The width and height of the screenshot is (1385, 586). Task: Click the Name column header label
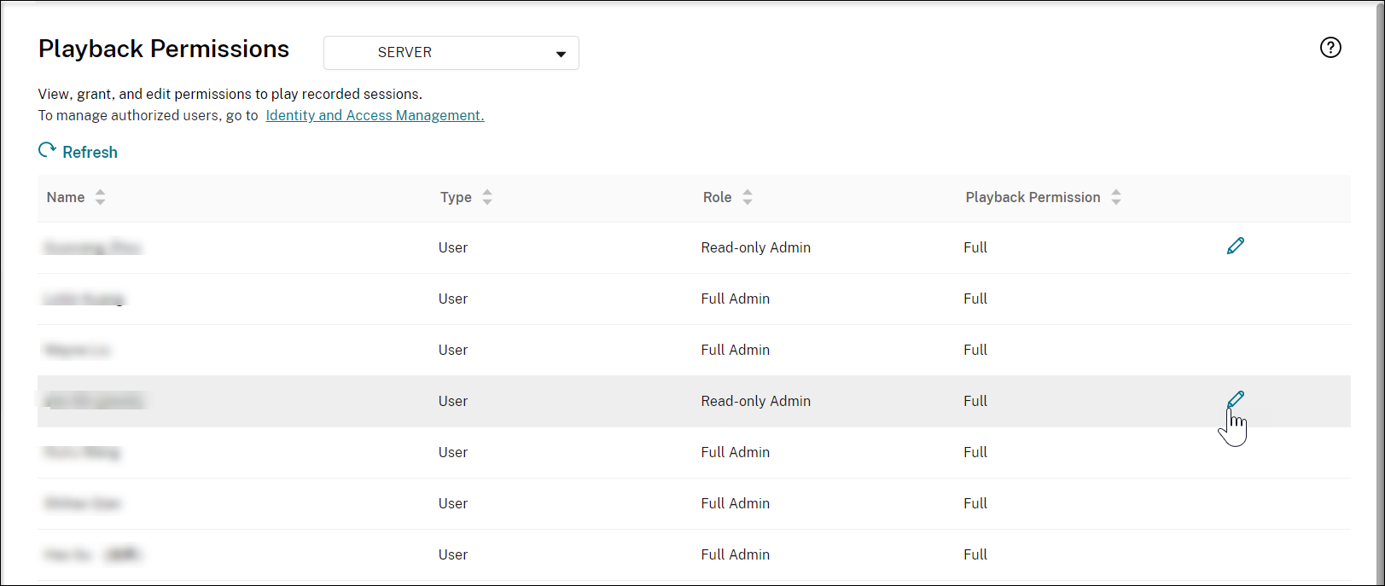tap(66, 197)
